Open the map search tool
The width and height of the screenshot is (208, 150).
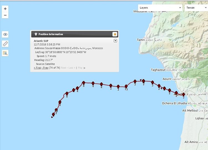pyautogui.click(x=5, y=53)
